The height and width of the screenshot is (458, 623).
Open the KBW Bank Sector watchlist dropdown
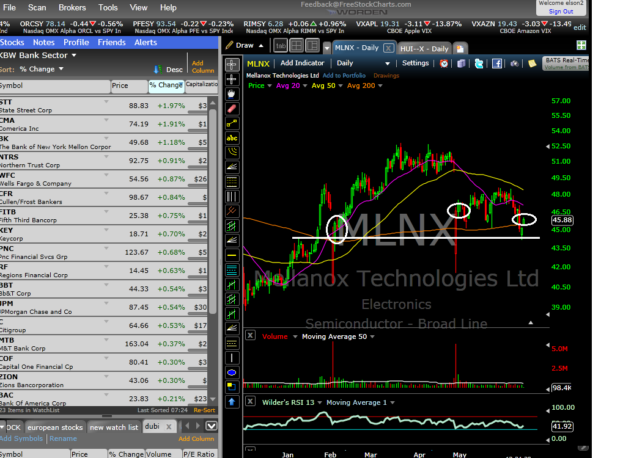[74, 55]
